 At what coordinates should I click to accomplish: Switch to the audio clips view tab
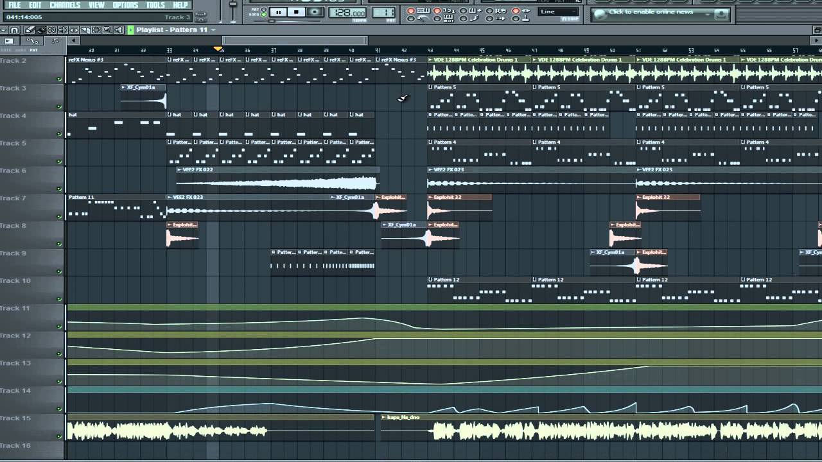(9, 40)
